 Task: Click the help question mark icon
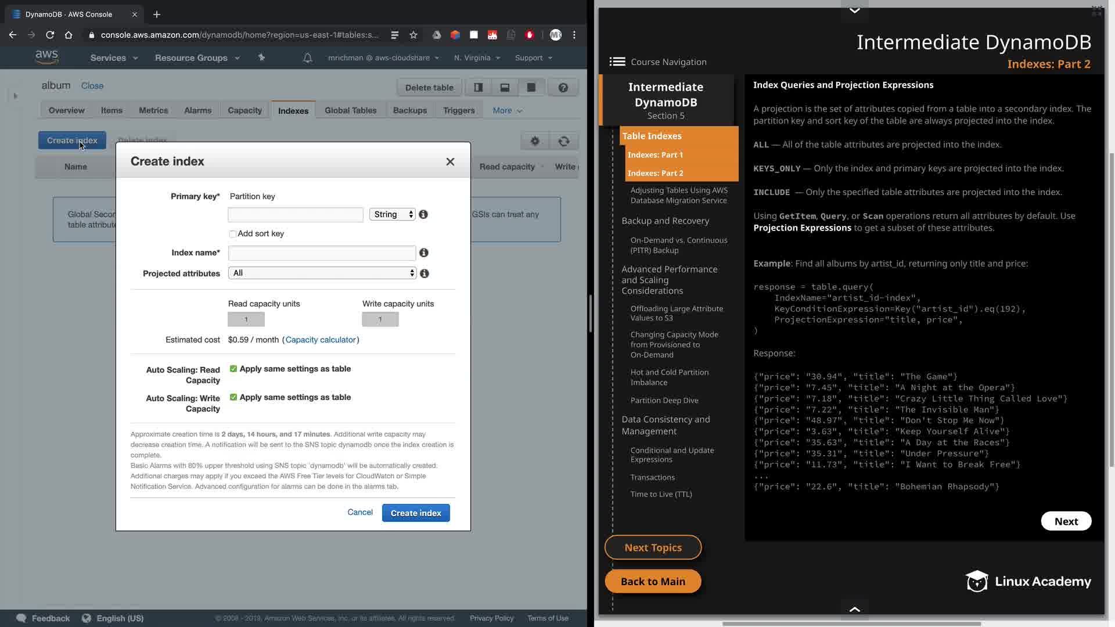pos(563,88)
